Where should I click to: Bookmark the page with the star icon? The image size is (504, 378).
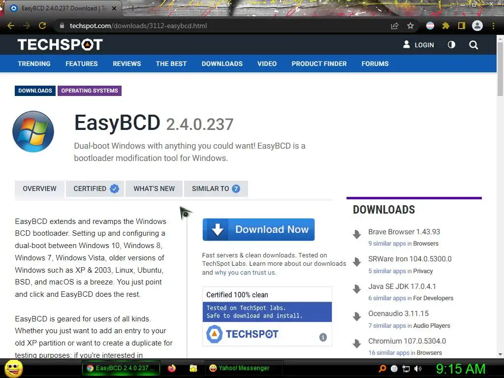[410, 26]
